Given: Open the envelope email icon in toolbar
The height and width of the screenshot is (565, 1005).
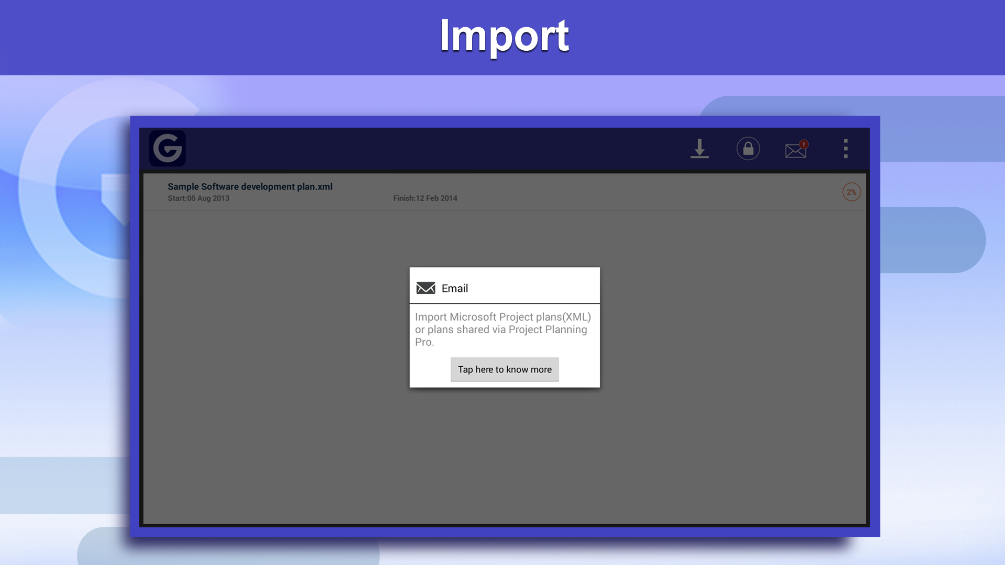Looking at the screenshot, I should click(795, 151).
